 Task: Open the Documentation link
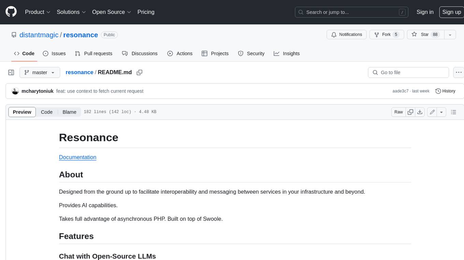(77, 157)
